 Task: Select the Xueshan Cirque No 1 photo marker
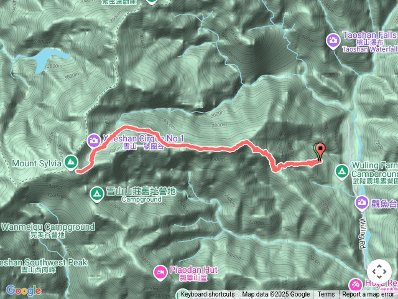(x=94, y=140)
